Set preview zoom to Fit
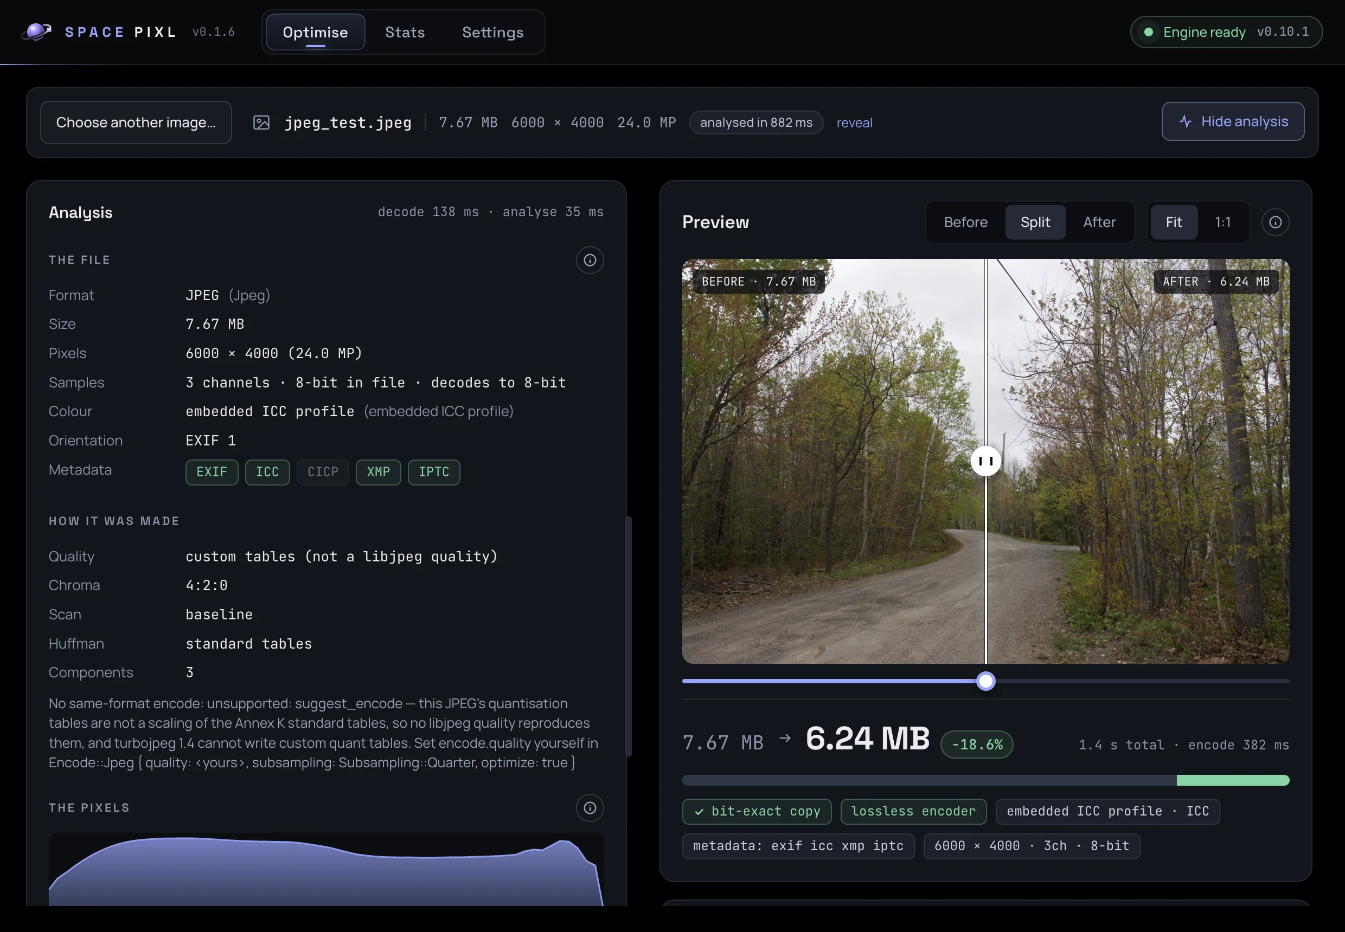1345x932 pixels. point(1174,222)
